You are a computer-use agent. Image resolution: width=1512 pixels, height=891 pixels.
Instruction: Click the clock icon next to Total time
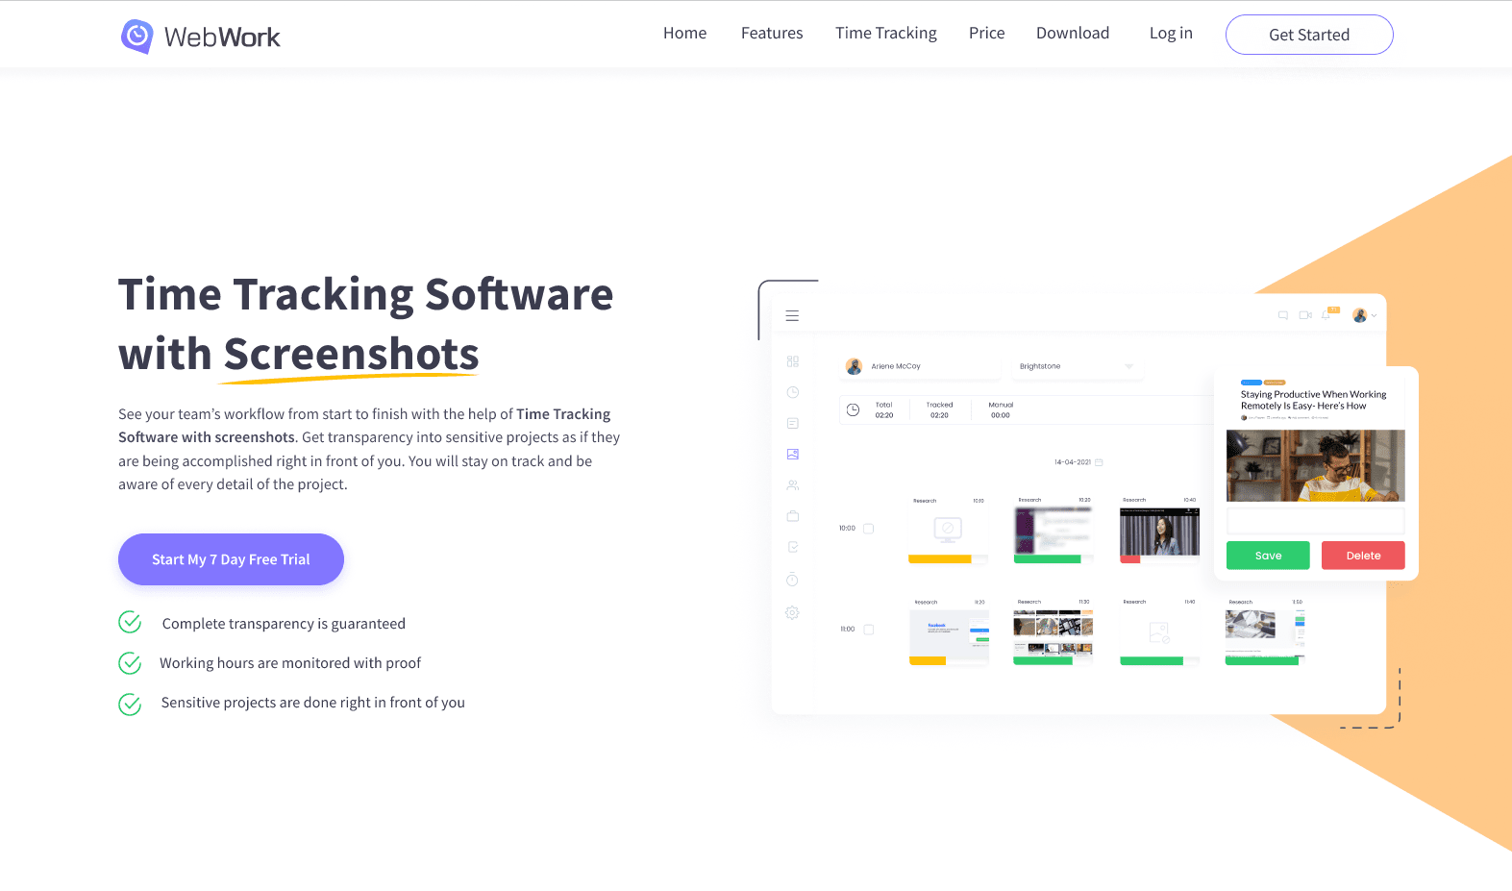click(x=853, y=410)
